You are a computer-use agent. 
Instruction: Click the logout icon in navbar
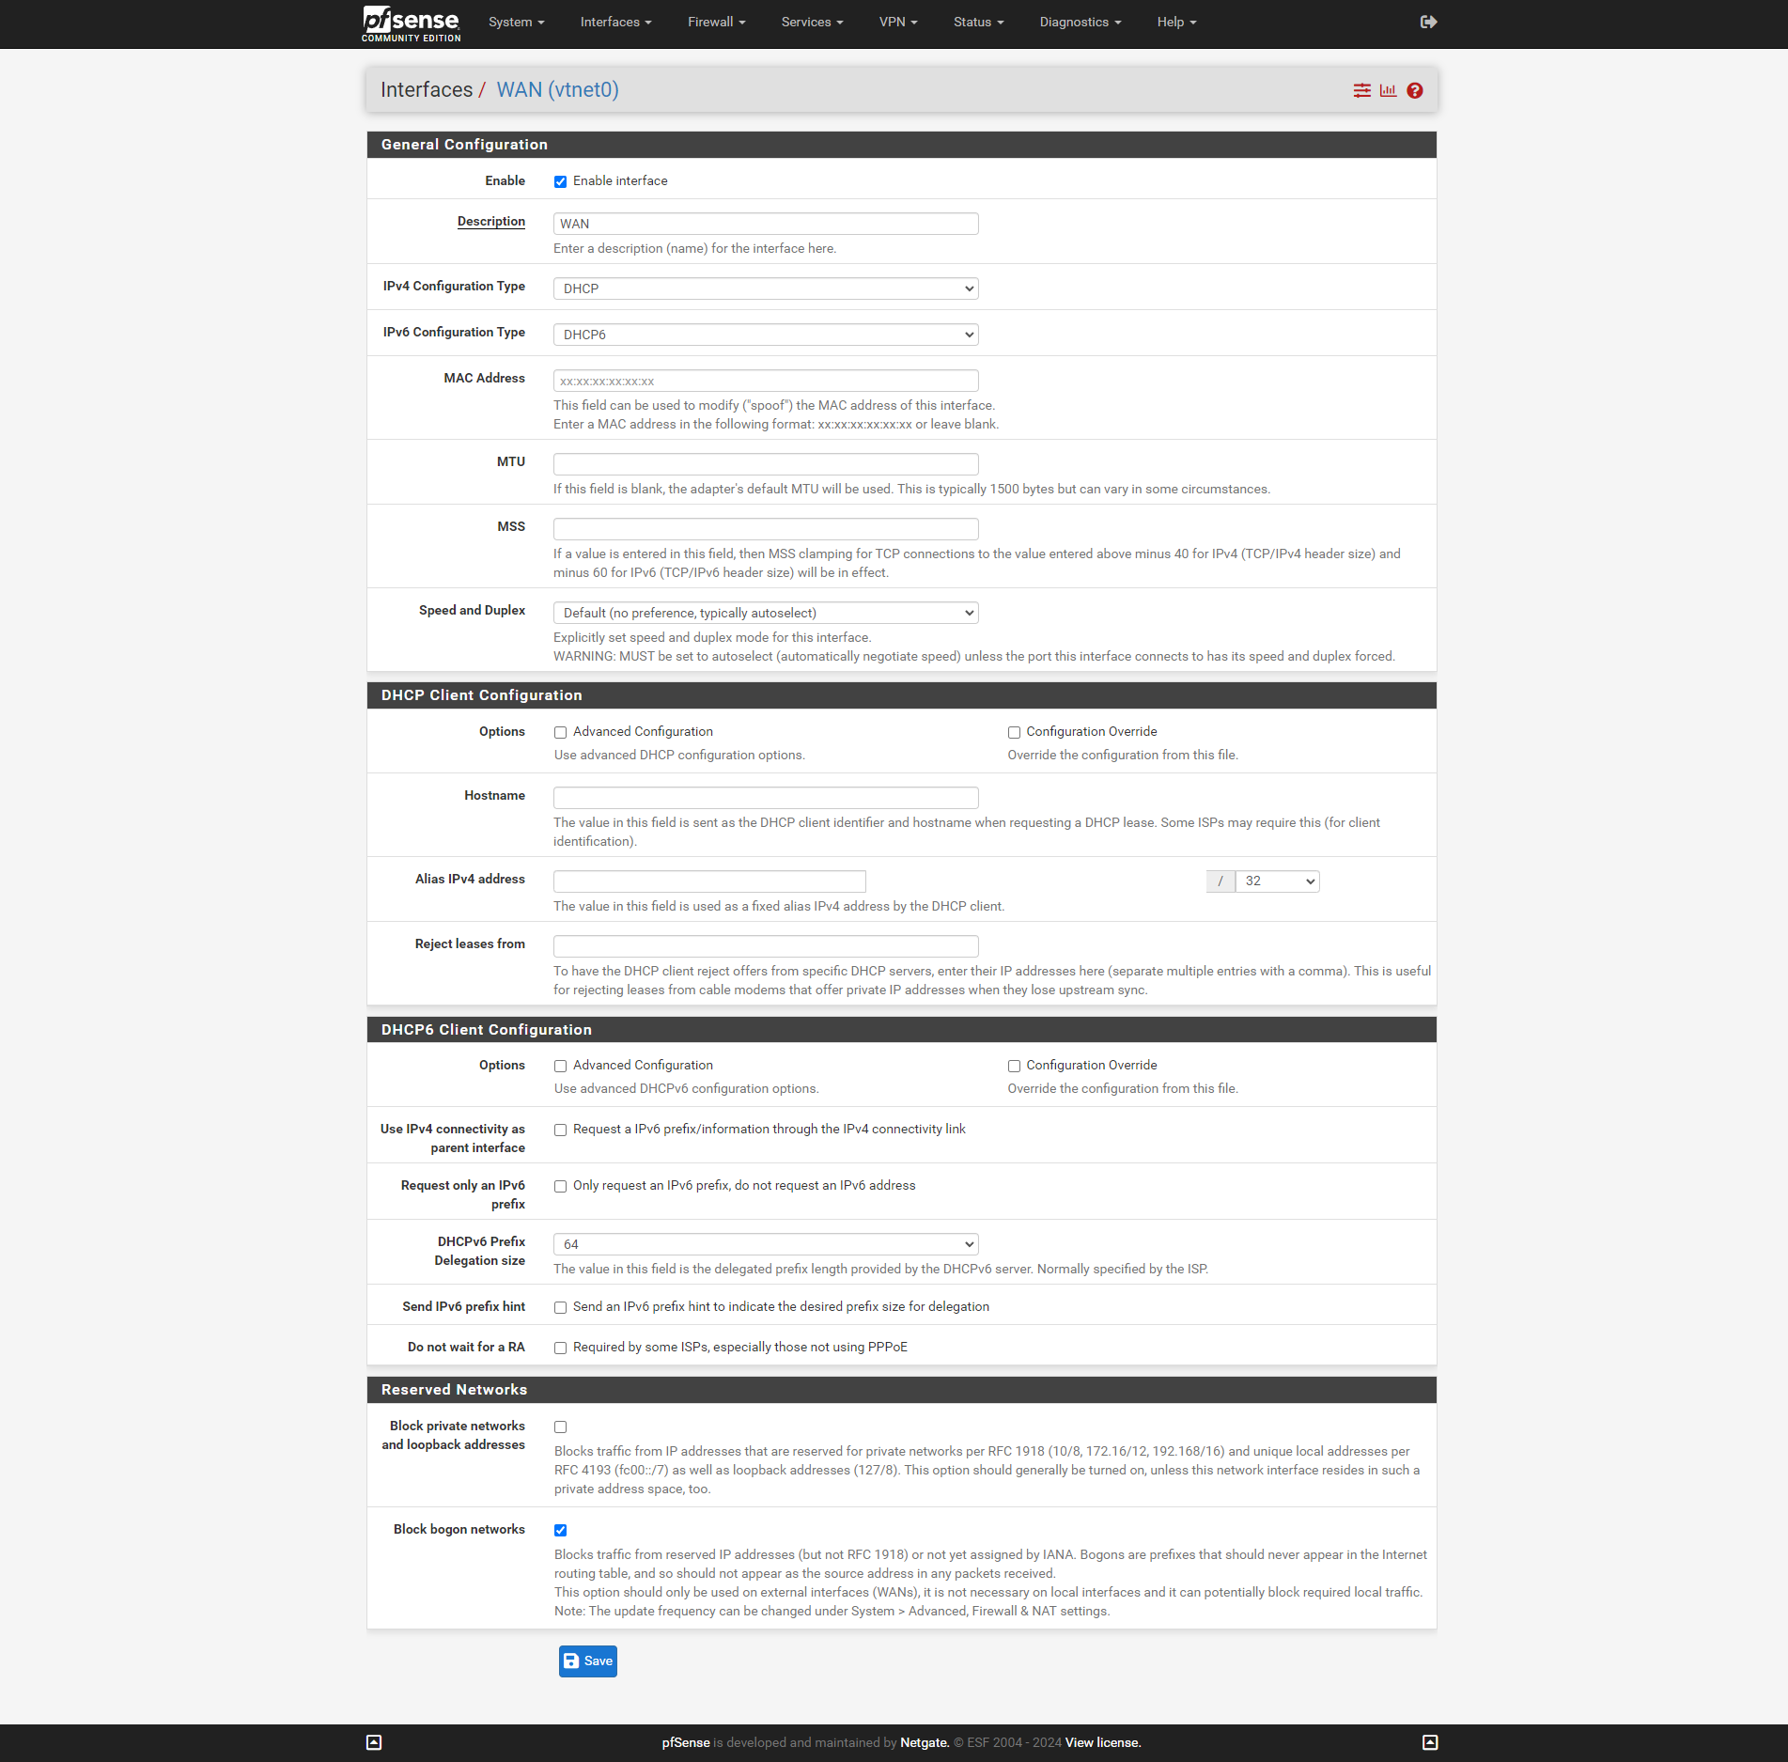[x=1428, y=22]
